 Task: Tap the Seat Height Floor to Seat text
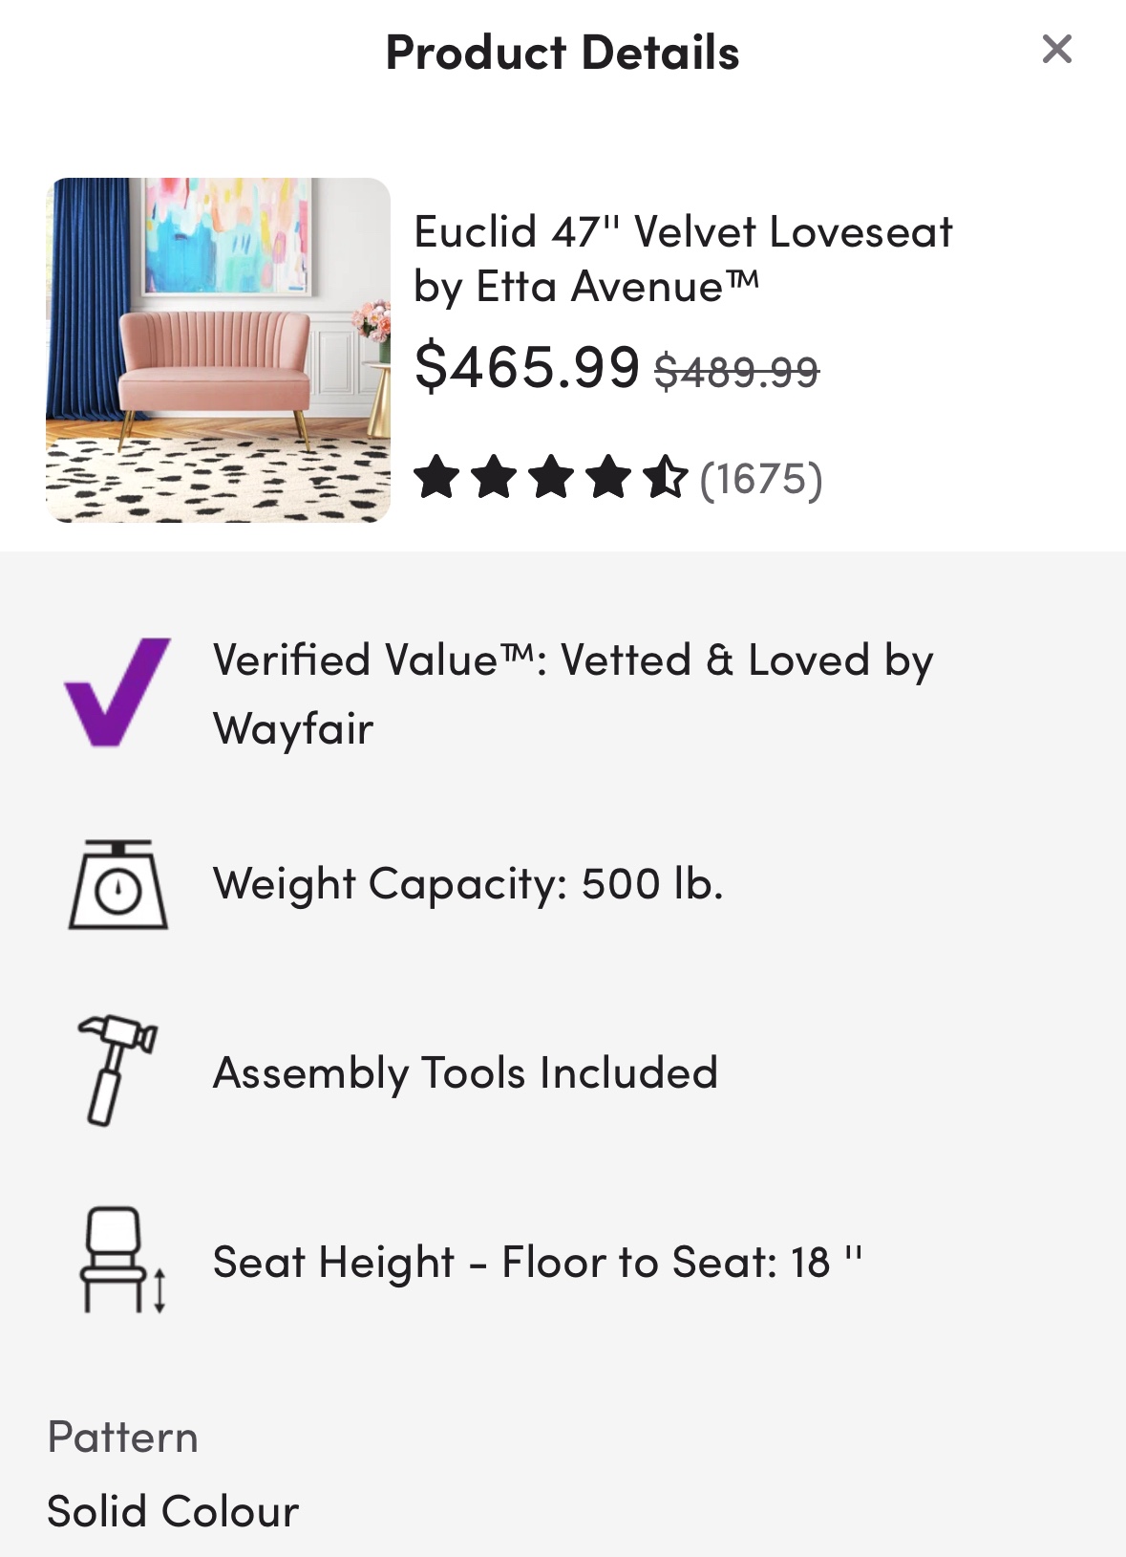538,1262
